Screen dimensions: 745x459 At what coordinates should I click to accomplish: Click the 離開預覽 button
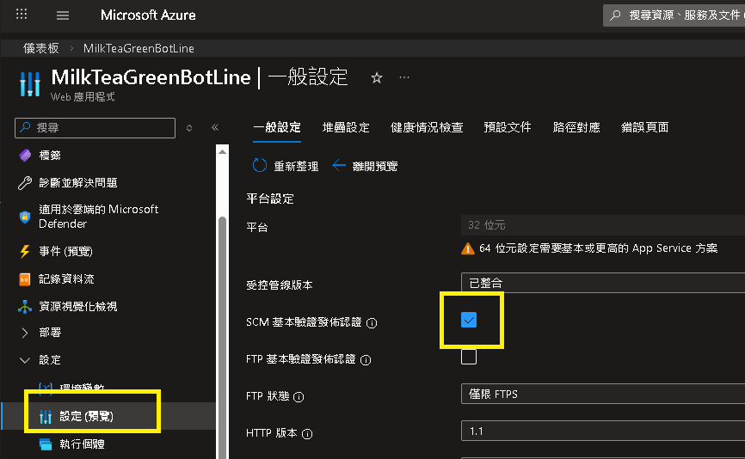365,166
